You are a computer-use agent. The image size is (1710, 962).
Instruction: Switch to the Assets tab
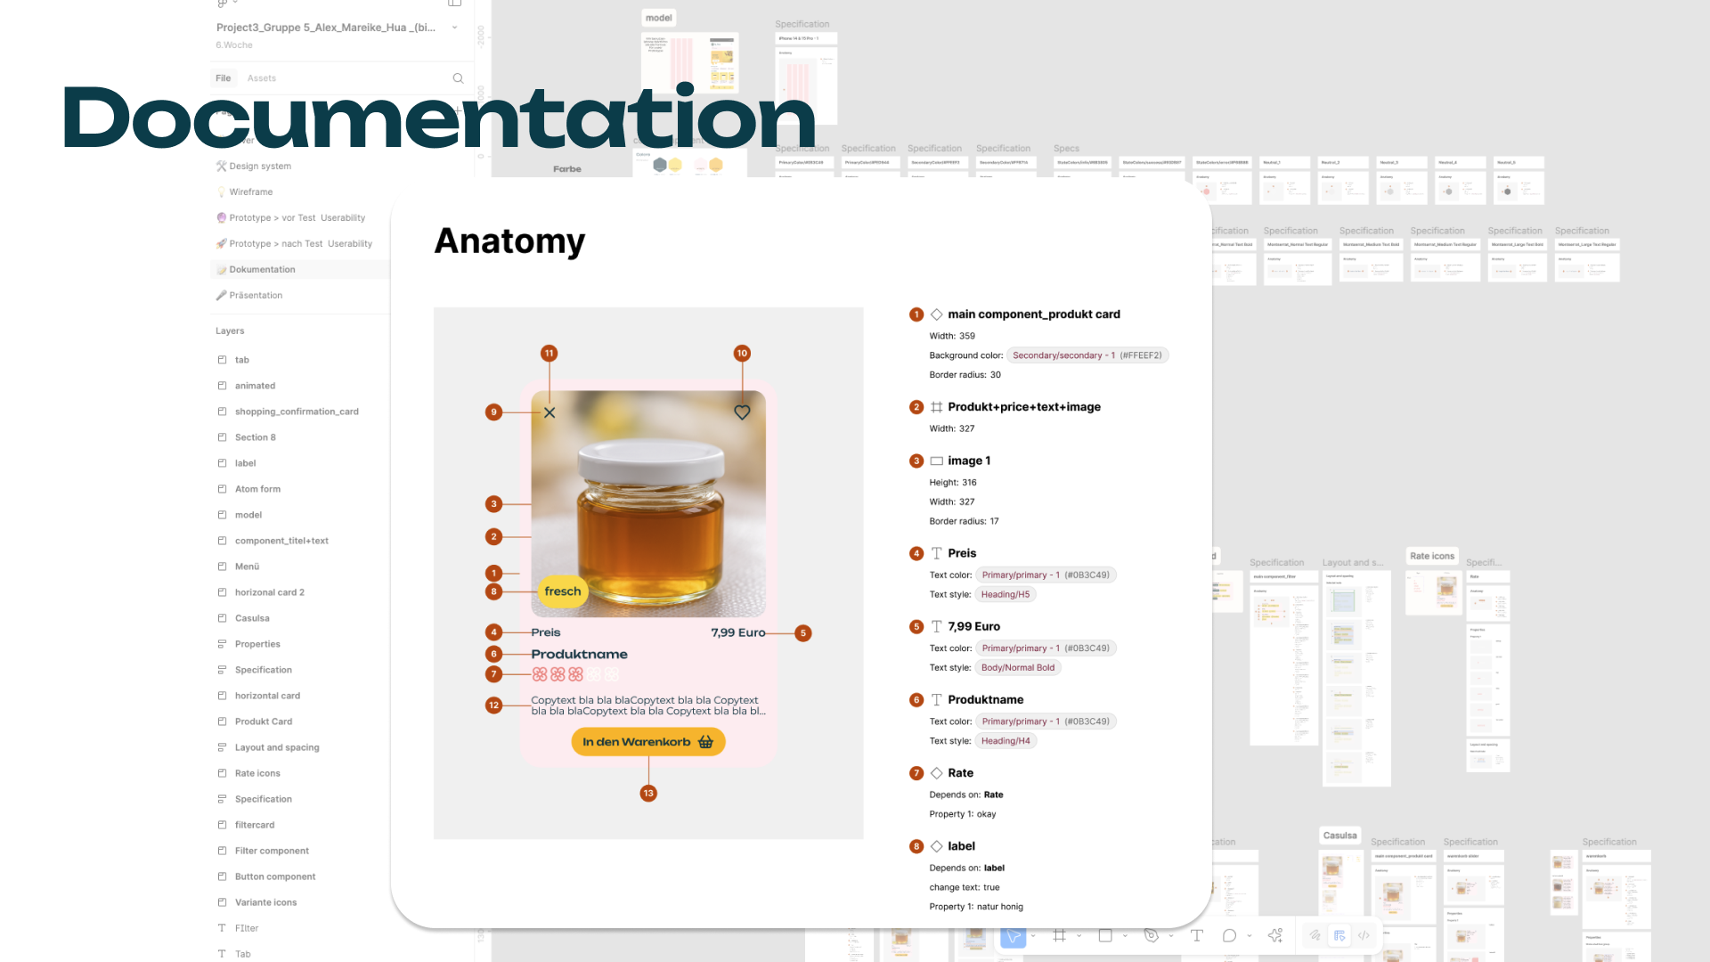pos(261,78)
